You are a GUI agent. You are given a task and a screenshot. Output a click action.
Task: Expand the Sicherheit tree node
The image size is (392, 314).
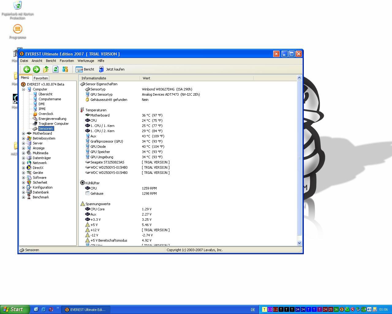pos(23,182)
